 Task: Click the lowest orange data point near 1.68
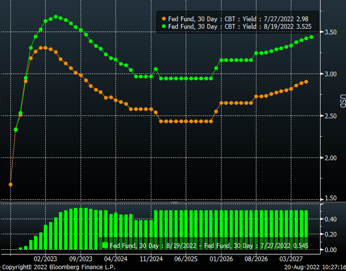click(10, 184)
